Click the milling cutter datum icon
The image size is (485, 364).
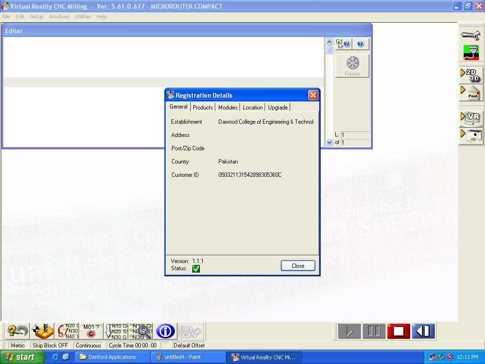tap(42, 331)
